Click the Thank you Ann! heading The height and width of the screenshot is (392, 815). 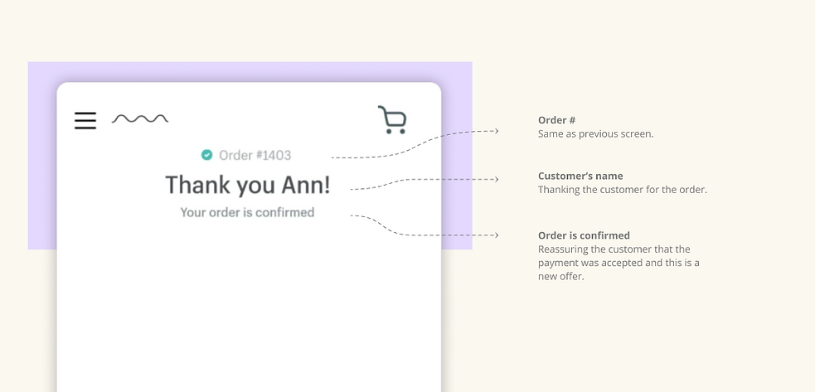[x=247, y=185]
